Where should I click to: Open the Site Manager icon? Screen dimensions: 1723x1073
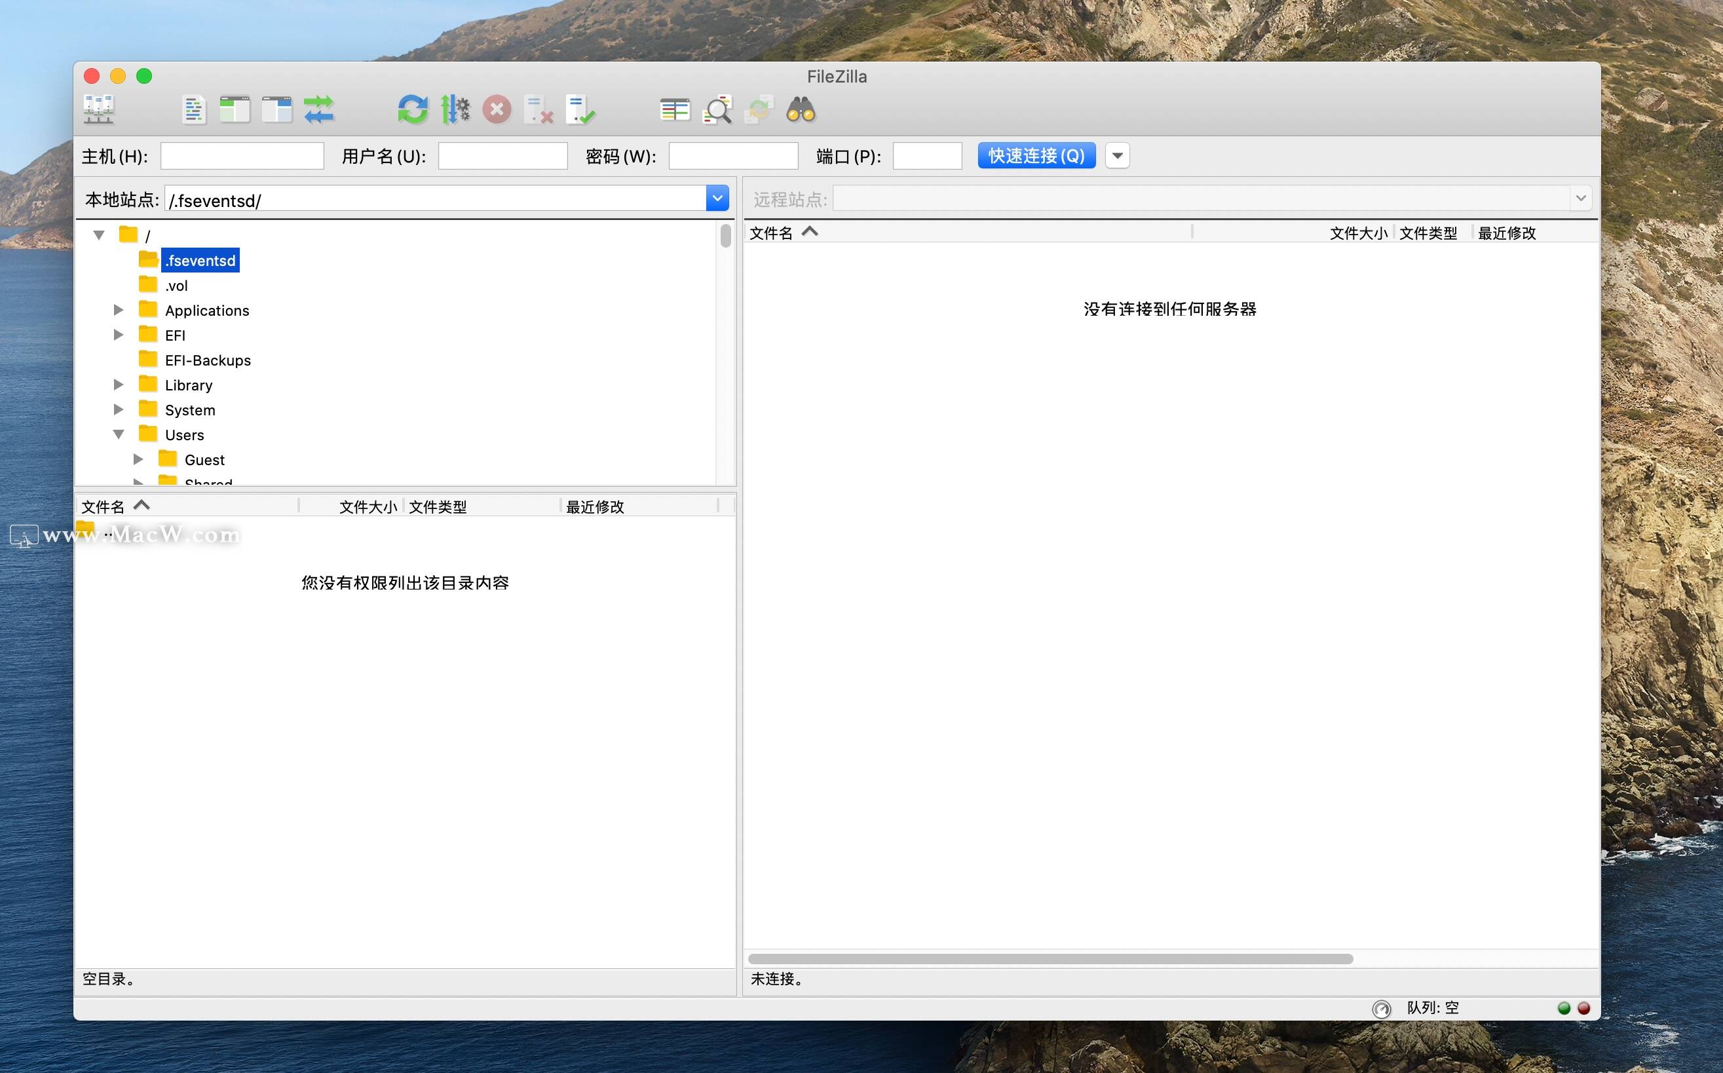[x=99, y=110]
